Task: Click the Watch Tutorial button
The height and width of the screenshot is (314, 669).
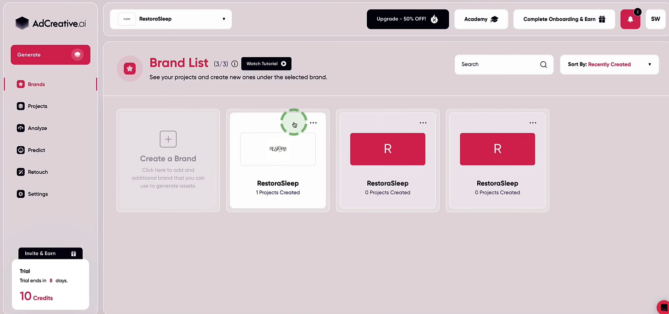Action: pos(266,64)
